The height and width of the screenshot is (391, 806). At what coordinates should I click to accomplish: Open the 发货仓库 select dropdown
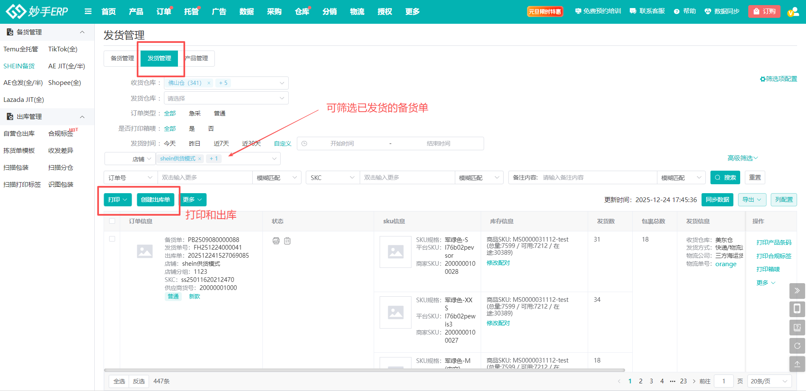point(226,98)
